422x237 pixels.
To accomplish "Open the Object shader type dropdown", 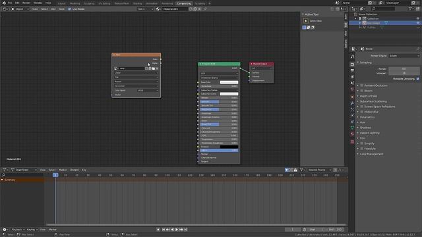I will [20, 9].
